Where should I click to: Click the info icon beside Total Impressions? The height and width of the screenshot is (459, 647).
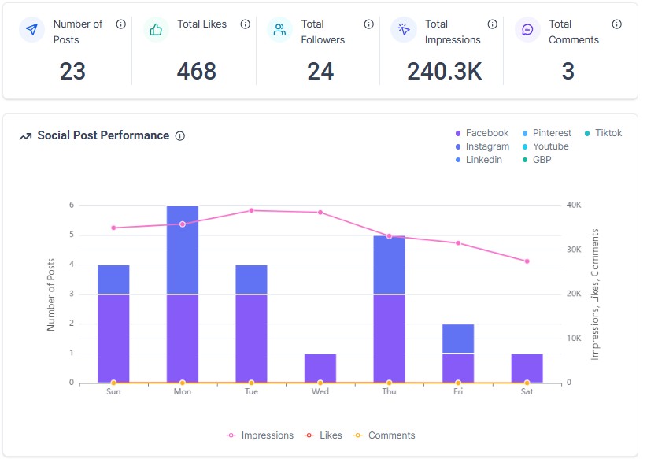tap(492, 24)
